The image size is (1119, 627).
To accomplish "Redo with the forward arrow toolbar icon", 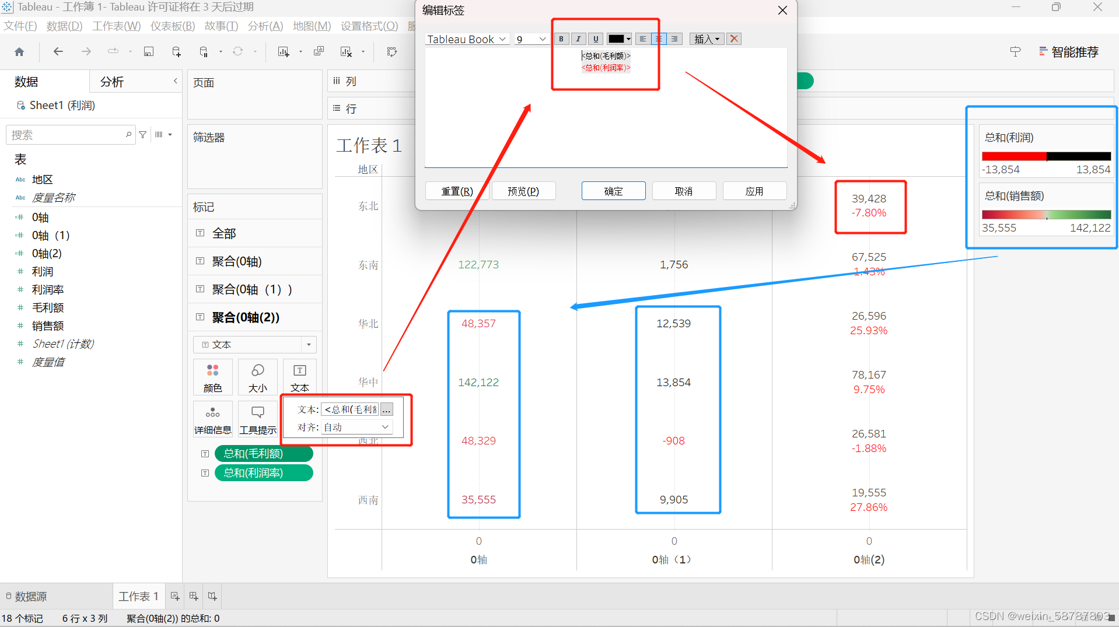I will pyautogui.click(x=86, y=52).
